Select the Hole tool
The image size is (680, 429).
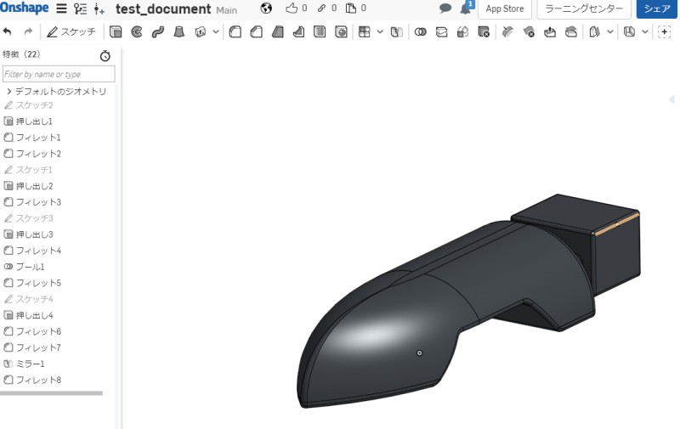click(x=342, y=31)
